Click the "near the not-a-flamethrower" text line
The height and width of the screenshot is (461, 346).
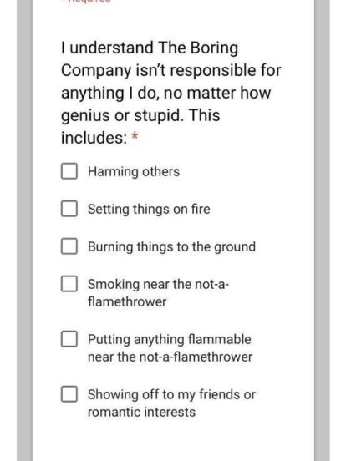coord(170,357)
